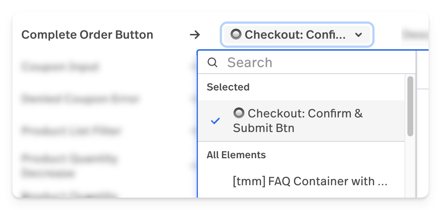Click the arrow icon beside Complete Order Button
The image size is (441, 210).
(x=195, y=35)
